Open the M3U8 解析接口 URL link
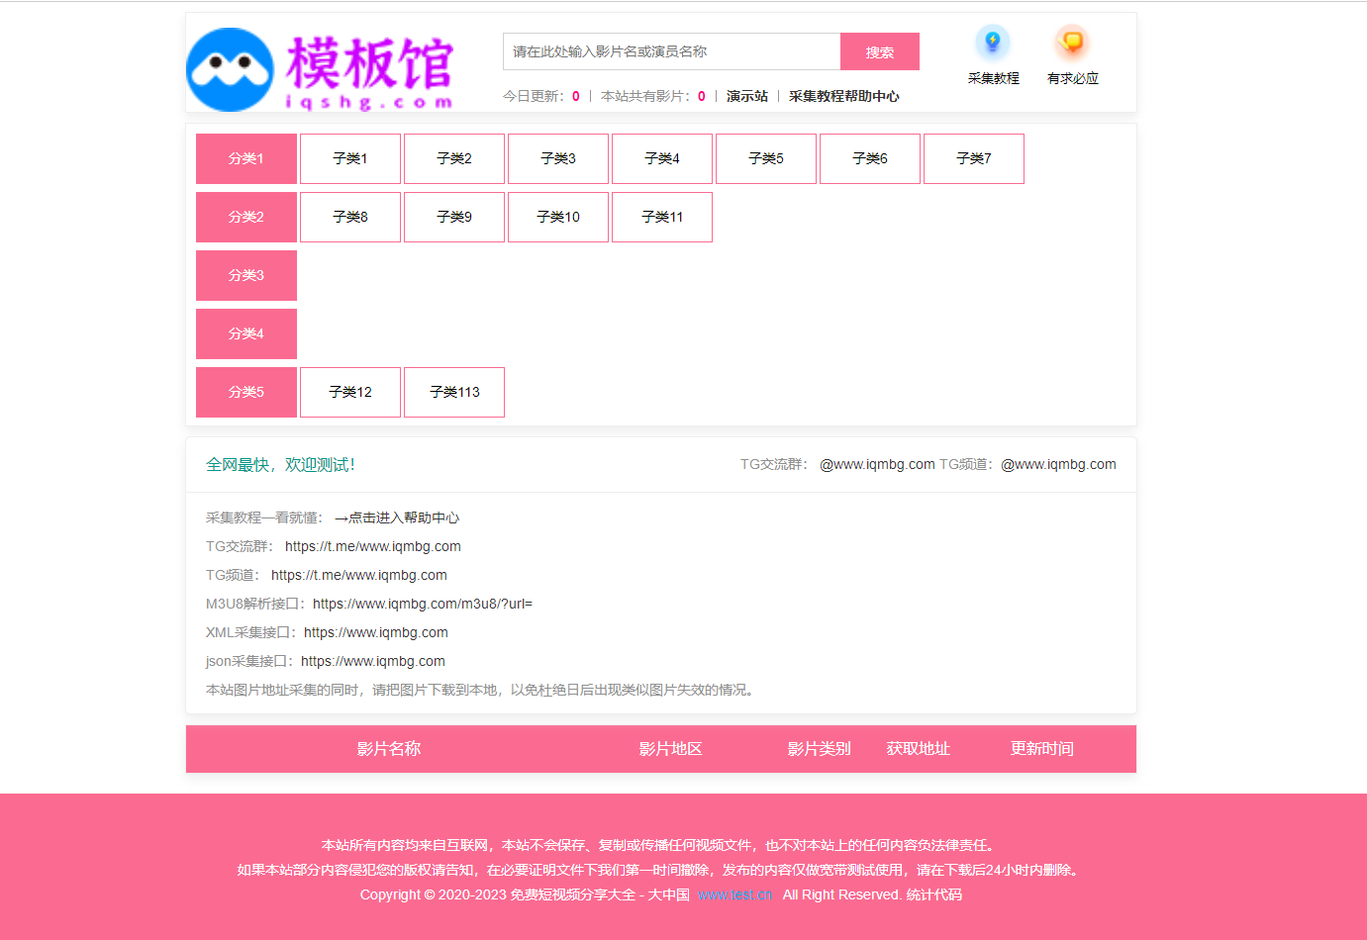1367x940 pixels. tap(423, 604)
